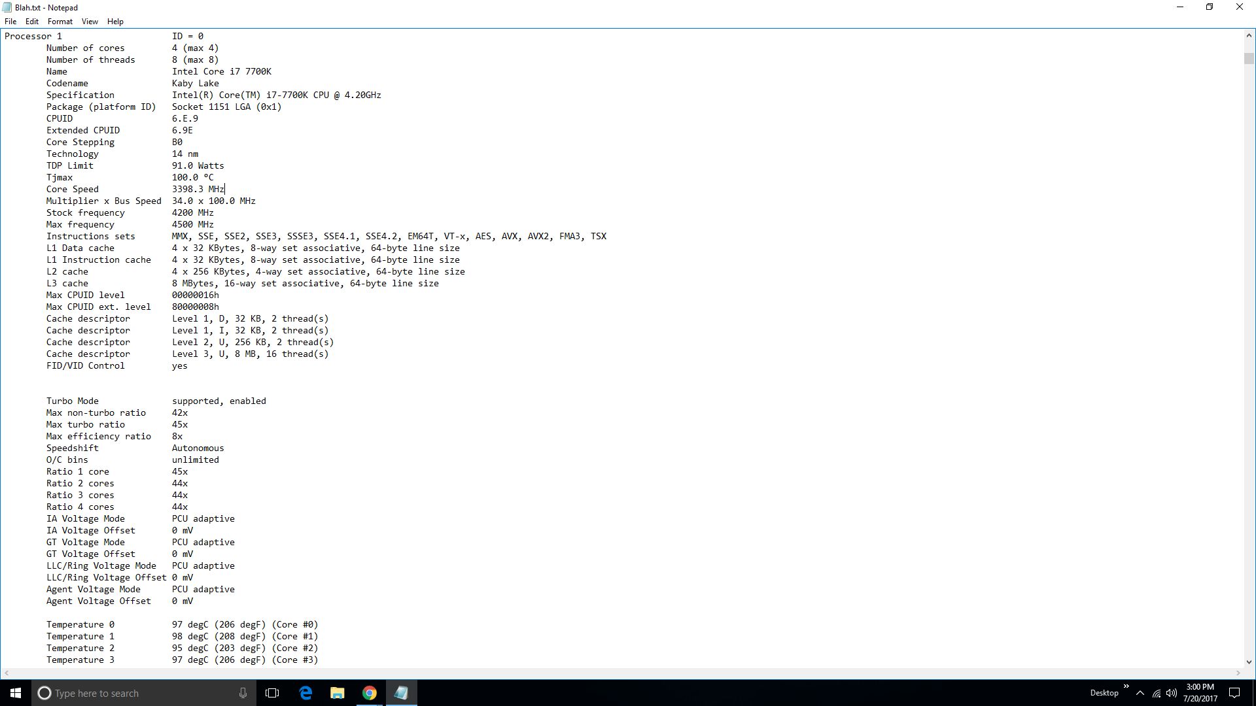Click the 'LLC/Ring Voltage Offset' label
This screenshot has width=1256, height=706.
click(107, 577)
